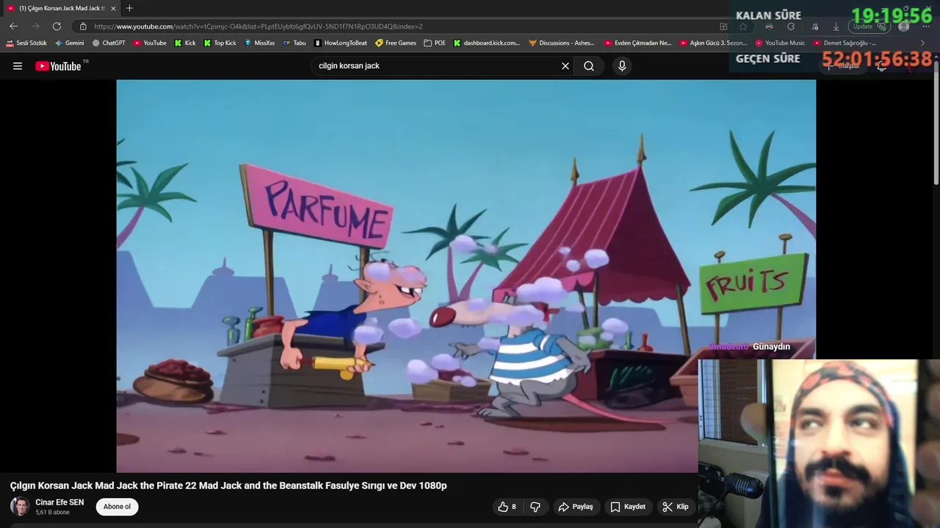
Task: Click the video title text
Action: (228, 485)
